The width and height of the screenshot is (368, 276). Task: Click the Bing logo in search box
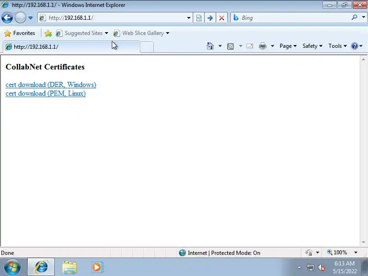[x=236, y=17]
